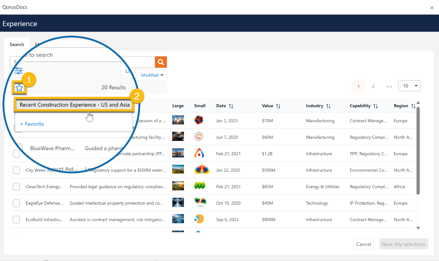Select Recent Construction Experience favorite
The width and height of the screenshot is (439, 261).
(75, 105)
